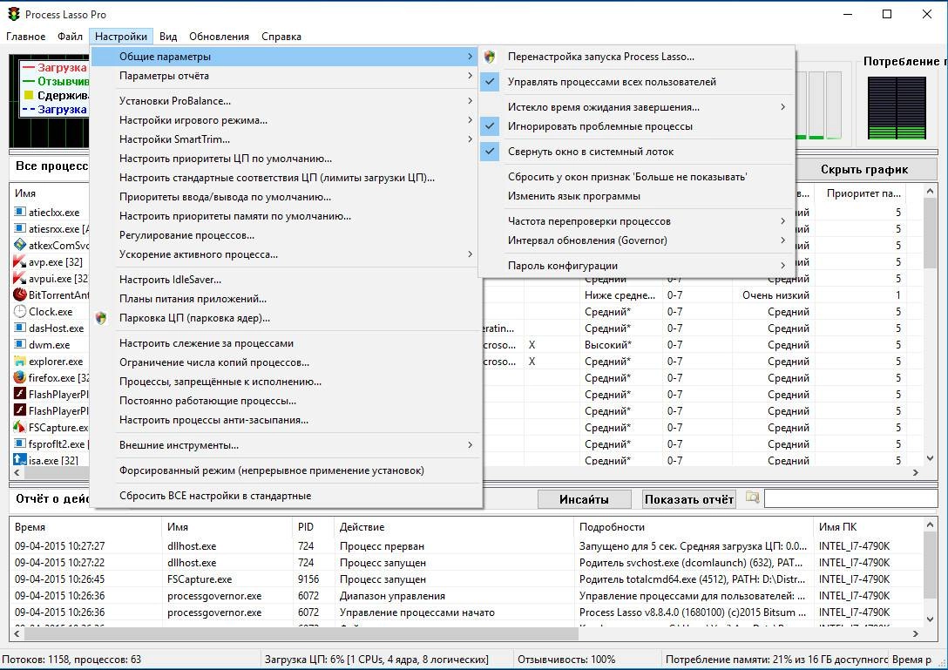Click the explorer.exe folder icon
Screen dimensions: 948x670
coord(20,361)
